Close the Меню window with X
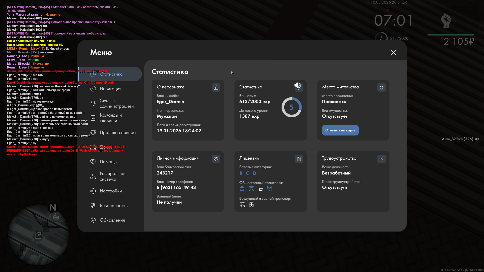484x272 pixels. [x=394, y=52]
